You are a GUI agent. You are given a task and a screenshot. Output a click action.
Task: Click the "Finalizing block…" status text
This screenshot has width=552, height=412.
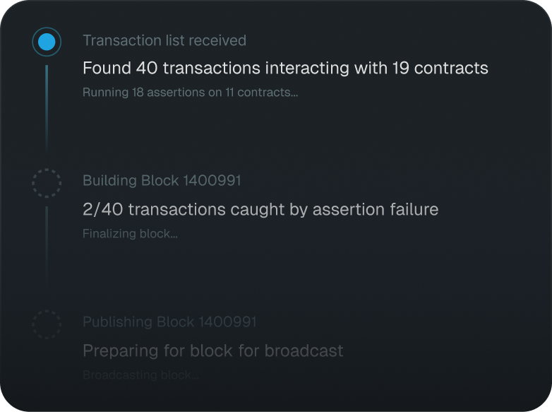[x=130, y=233]
